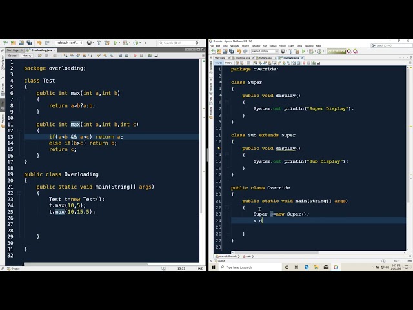Image resolution: width=413 pixels, height=310 pixels.
Task: Click Debug Project icon in left window
Action: tap(125, 43)
